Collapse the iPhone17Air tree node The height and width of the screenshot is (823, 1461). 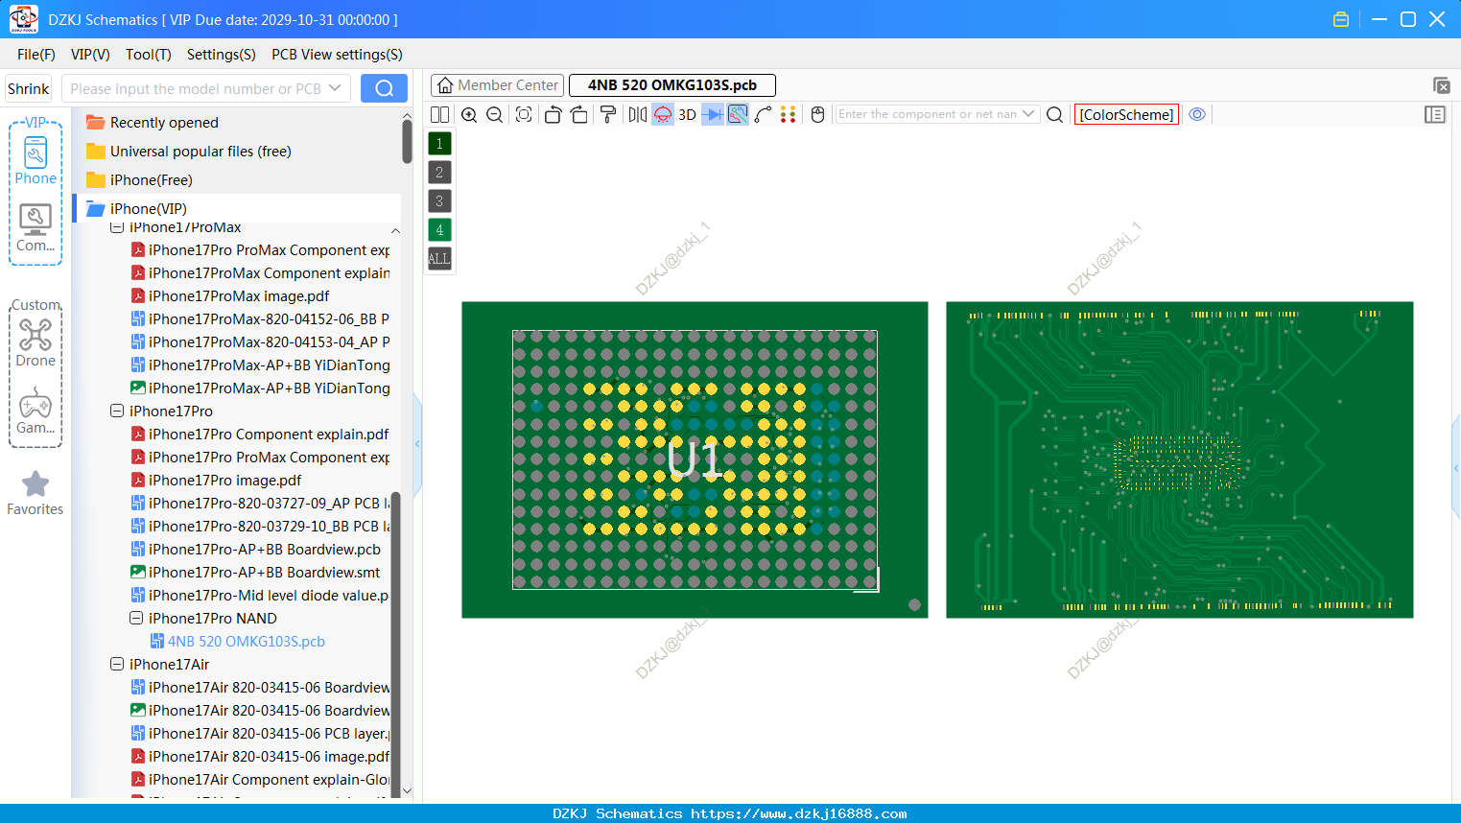coord(117,664)
